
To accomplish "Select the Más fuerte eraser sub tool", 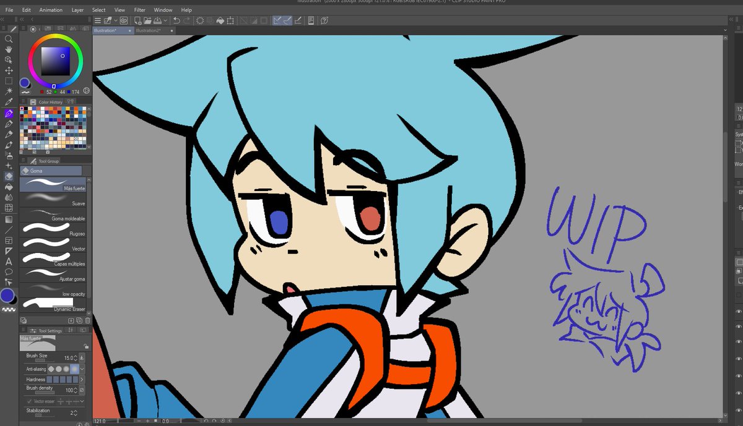I will (53, 184).
